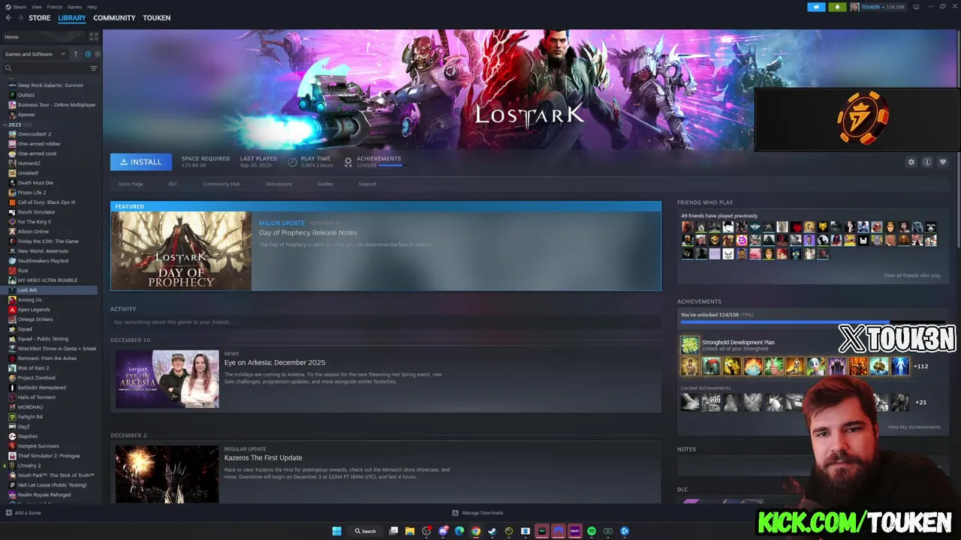Open advanced filter options in sidebar
Screen dimensions: 961x540
pos(94,68)
